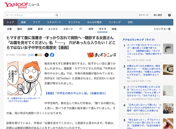Select the 地域 category
This screenshot has width=176, height=129.
click(x=114, y=29)
